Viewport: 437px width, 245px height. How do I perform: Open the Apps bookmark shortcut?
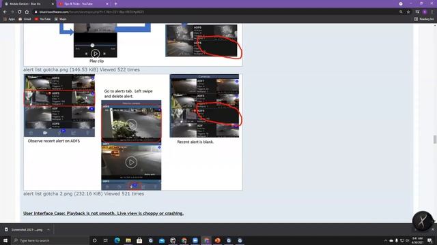click(9, 19)
